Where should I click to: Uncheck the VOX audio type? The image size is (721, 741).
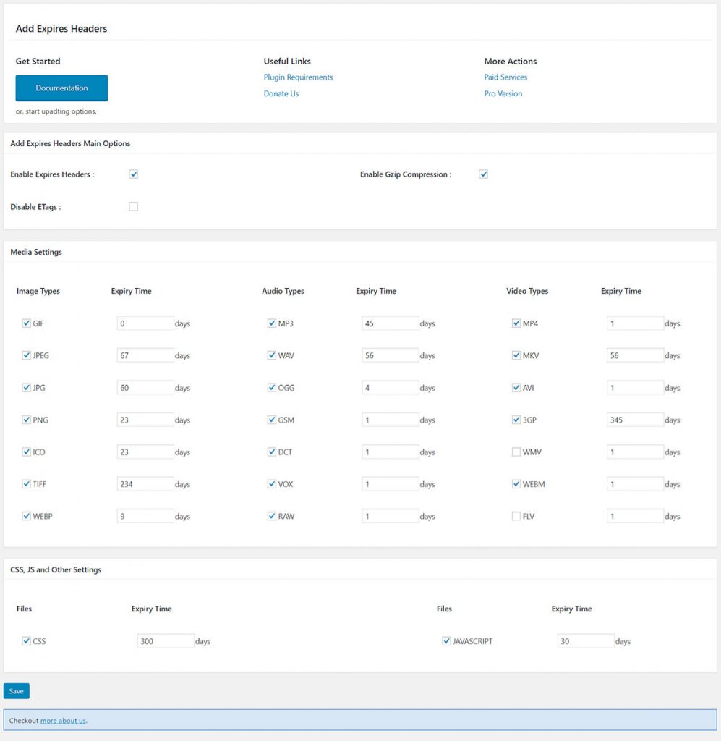(271, 484)
